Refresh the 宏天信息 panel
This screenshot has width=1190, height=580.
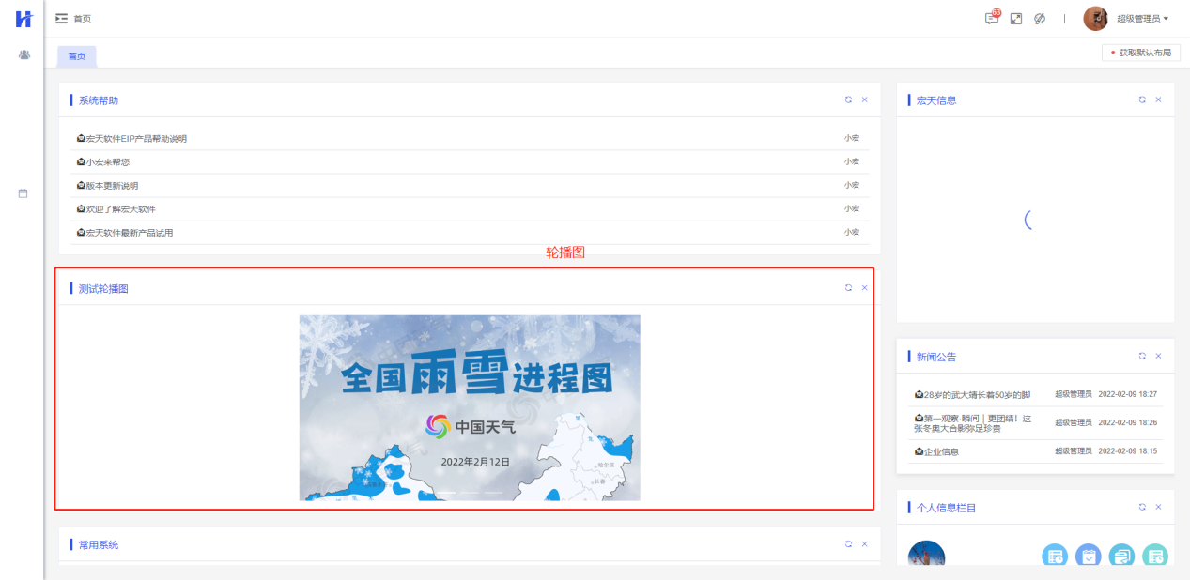(x=1142, y=99)
